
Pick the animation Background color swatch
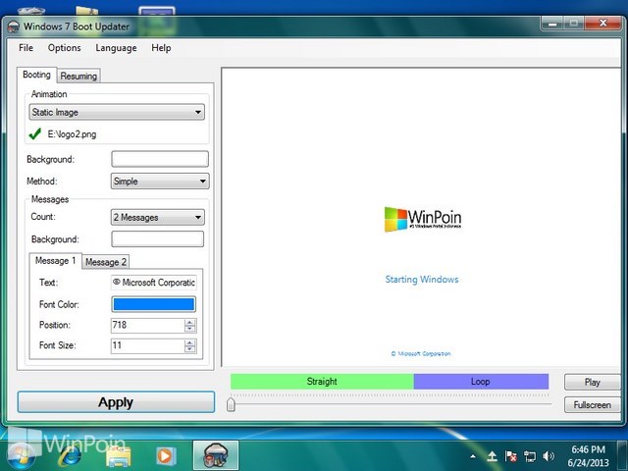click(x=160, y=159)
